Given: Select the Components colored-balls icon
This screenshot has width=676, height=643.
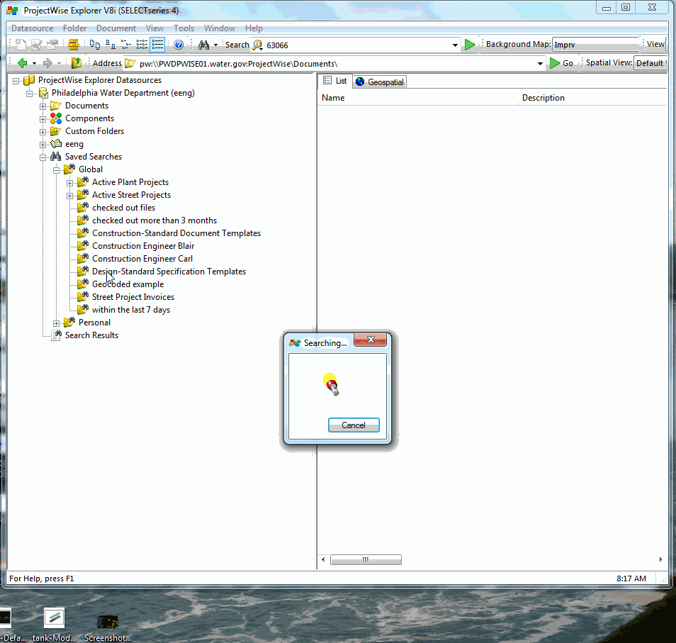Looking at the screenshot, I should point(56,118).
